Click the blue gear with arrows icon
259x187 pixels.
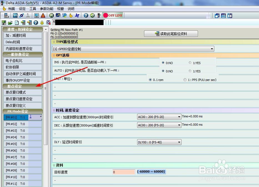point(22,16)
